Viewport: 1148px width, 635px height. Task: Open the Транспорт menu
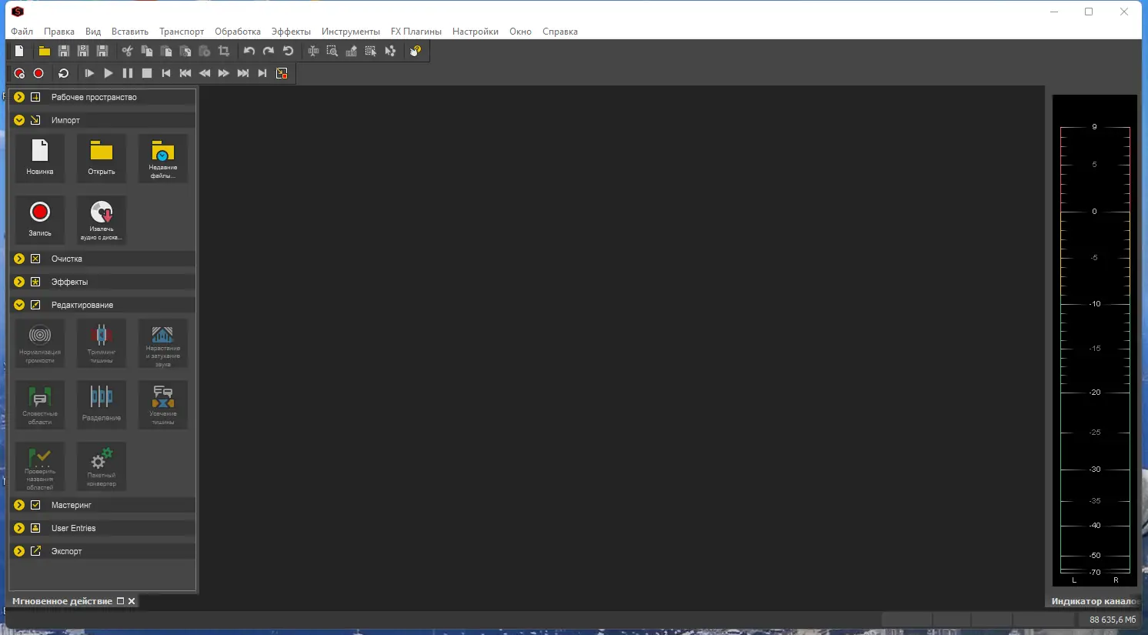[x=182, y=32]
